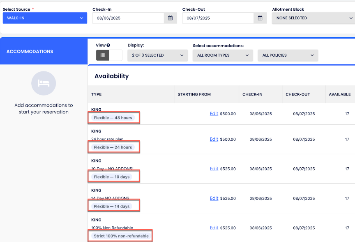Click the bed icon in Accommodations panel
The height and width of the screenshot is (242, 355).
[44, 83]
